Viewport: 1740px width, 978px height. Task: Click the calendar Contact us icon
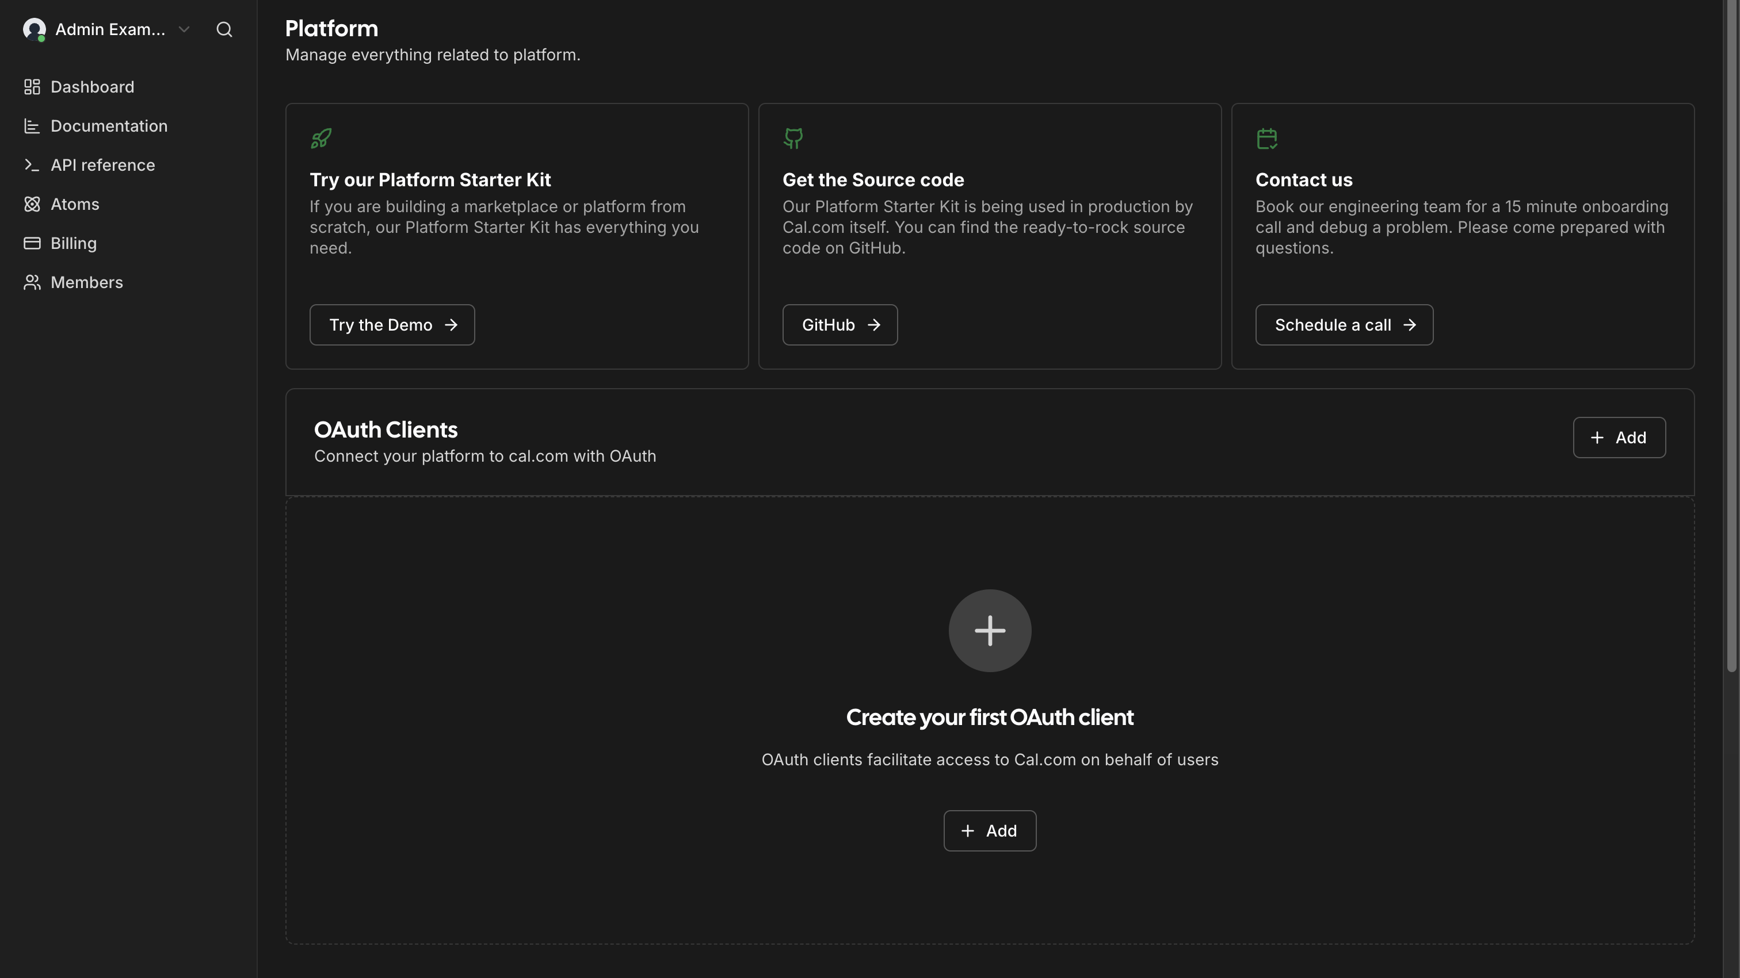click(x=1266, y=139)
